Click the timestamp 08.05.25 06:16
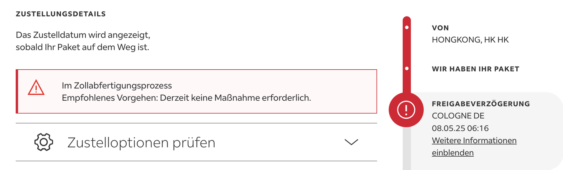 click(460, 128)
